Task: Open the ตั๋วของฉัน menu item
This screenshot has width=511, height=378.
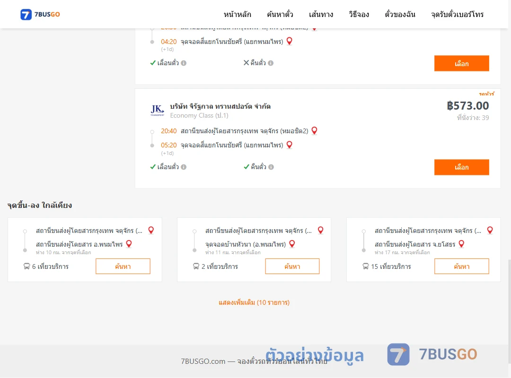Action: pyautogui.click(x=400, y=14)
